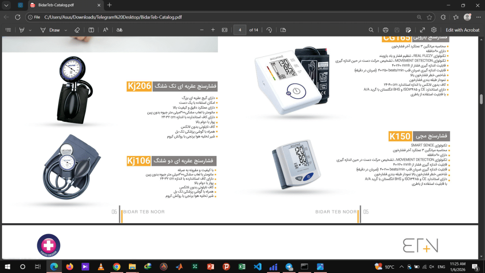
Task: Click the Kj206 product label
Action: 139,86
